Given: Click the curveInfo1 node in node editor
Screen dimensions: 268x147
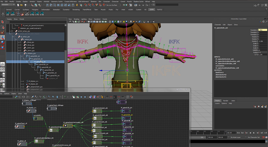Looking at the screenshot, I should (39, 118).
